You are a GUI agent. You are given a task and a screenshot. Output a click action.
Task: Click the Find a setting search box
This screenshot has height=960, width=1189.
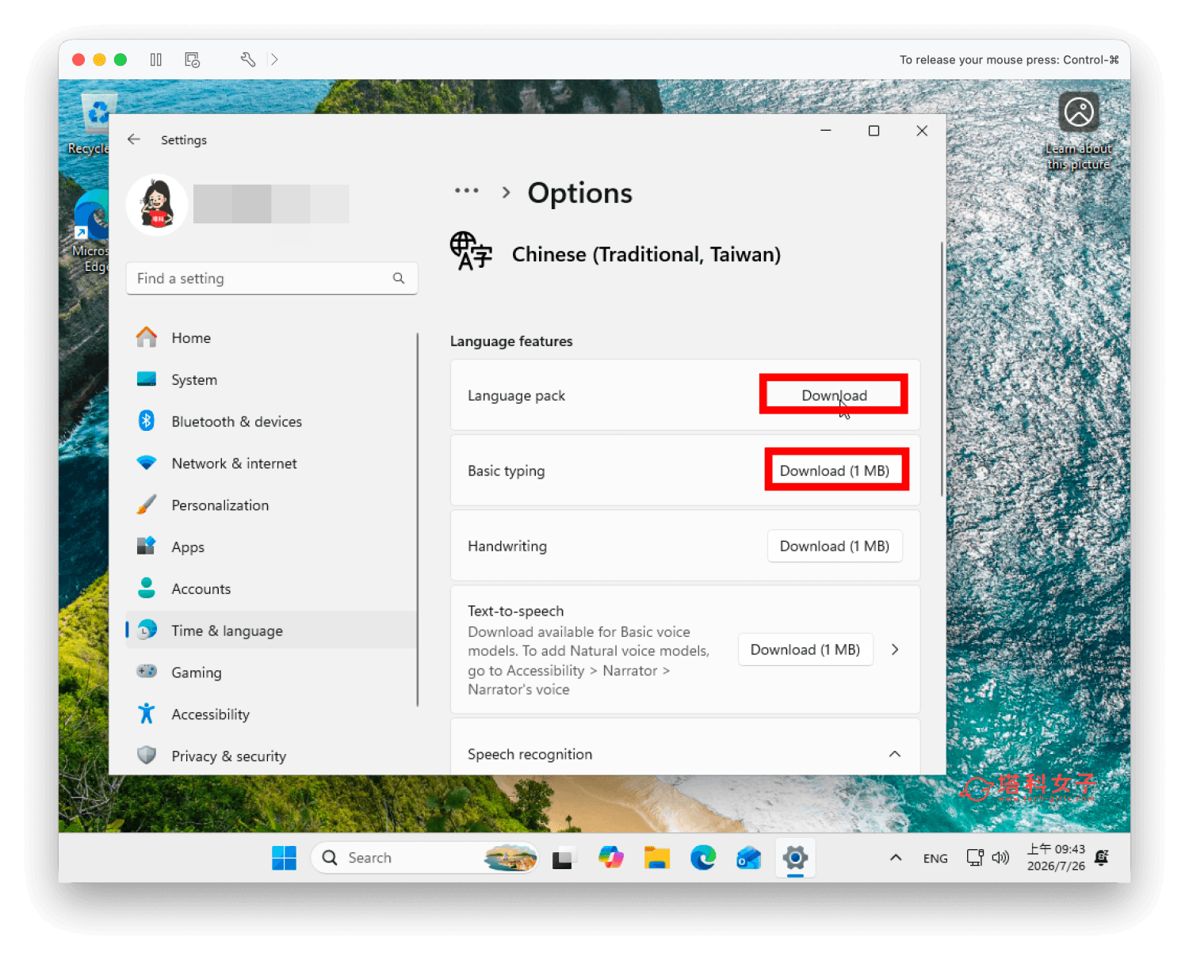pos(272,278)
